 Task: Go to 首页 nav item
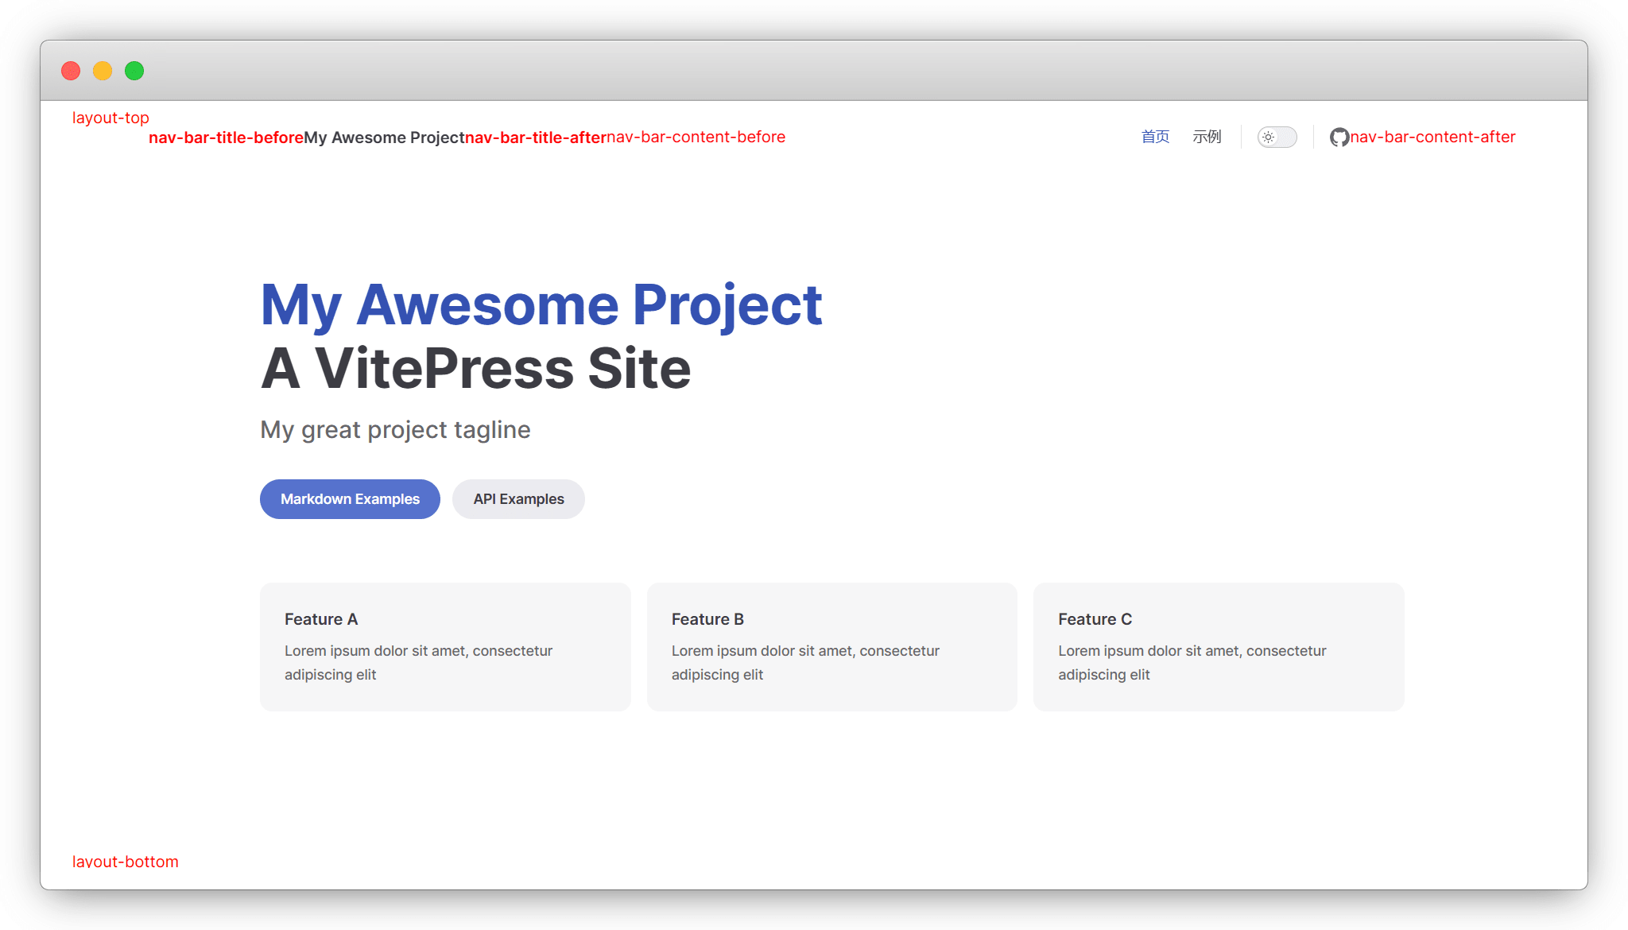pyautogui.click(x=1155, y=137)
